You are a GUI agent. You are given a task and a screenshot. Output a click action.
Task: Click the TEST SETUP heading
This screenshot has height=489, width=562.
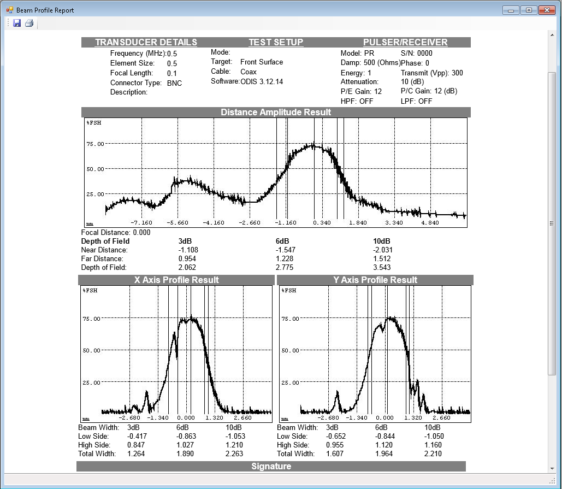tap(276, 43)
